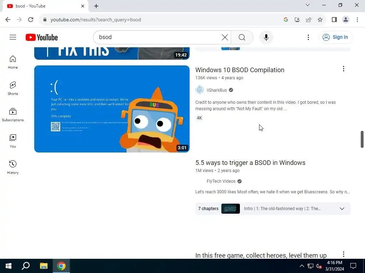Open the free game collect heroes ad title
This screenshot has height=273, width=365.
click(x=261, y=255)
